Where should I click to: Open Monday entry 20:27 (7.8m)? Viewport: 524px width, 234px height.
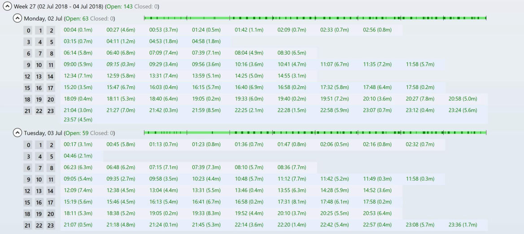point(420,99)
